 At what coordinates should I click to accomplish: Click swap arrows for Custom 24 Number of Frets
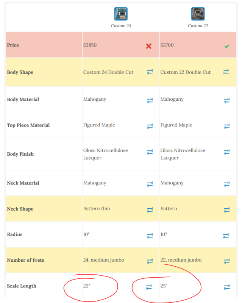tap(150, 261)
